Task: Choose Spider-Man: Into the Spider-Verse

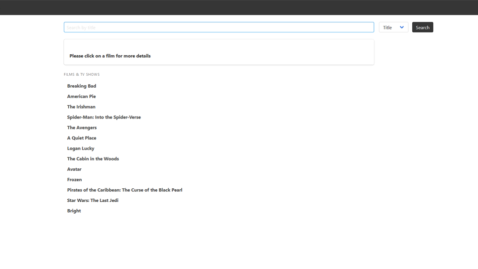Action: tap(104, 117)
